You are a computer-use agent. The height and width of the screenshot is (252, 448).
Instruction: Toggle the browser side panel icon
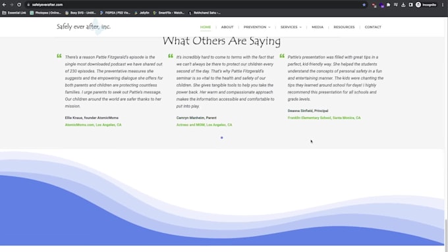coord(410,5)
